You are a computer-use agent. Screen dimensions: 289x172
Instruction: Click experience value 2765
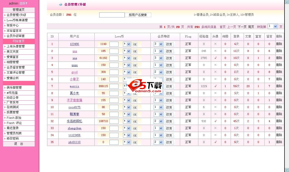coord(204,58)
